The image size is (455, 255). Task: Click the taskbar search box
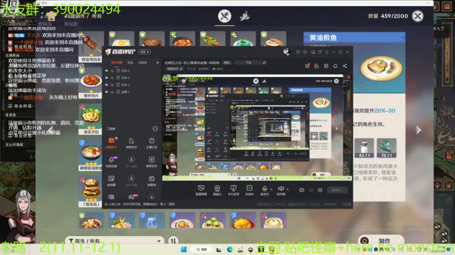click(202, 249)
